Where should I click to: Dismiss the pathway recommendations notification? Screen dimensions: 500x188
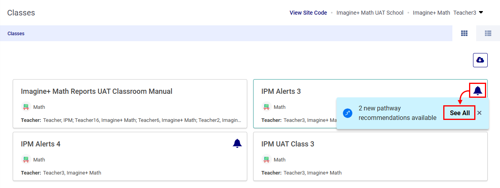click(x=479, y=113)
